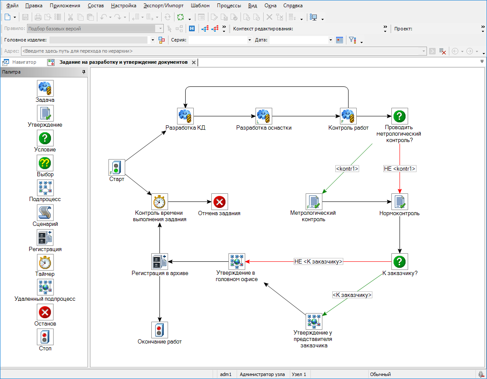
Task: Choose the Таймер palette element
Action: [x=45, y=262]
